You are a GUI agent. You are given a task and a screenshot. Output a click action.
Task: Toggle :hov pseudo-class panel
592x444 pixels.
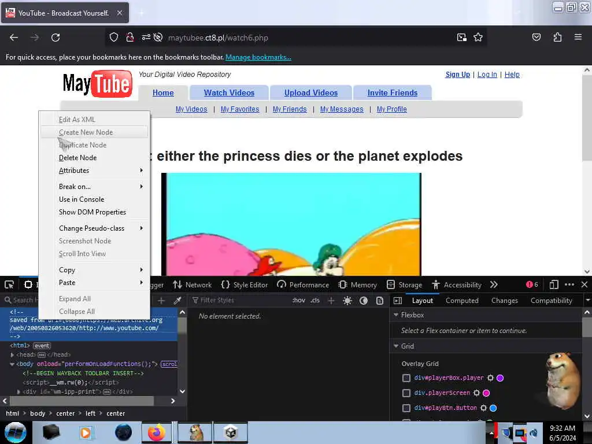point(299,300)
